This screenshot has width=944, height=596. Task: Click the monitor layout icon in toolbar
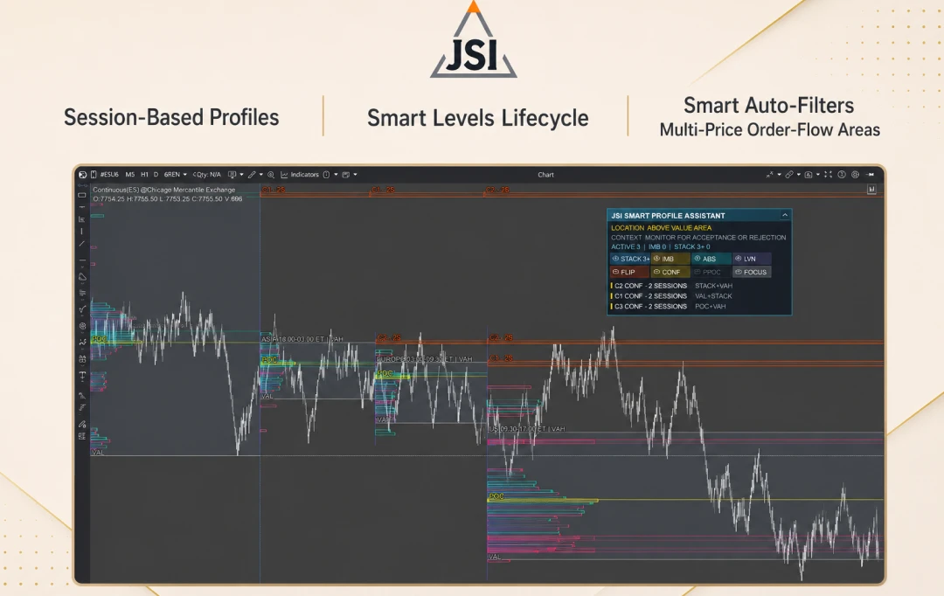pyautogui.click(x=232, y=175)
